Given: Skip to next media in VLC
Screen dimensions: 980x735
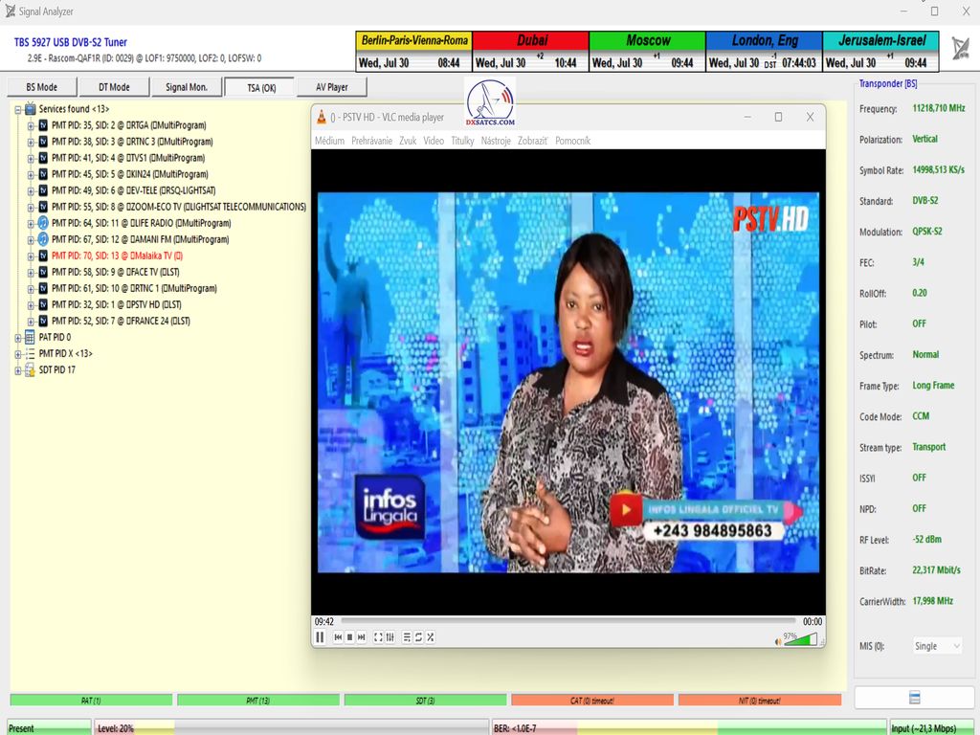Looking at the screenshot, I should point(361,637).
